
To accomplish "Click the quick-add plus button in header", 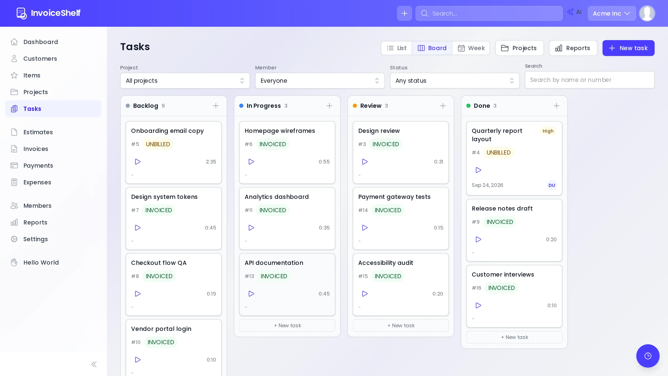I will click(404, 13).
